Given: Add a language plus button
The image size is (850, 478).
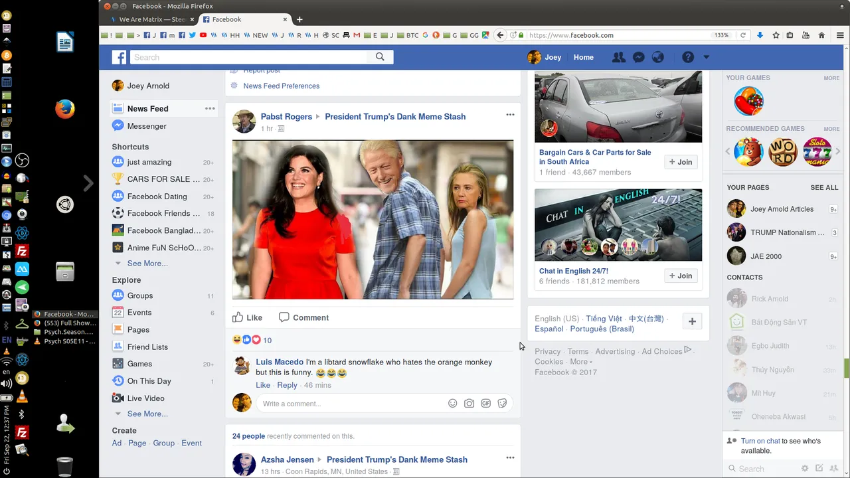Looking at the screenshot, I should click(692, 321).
